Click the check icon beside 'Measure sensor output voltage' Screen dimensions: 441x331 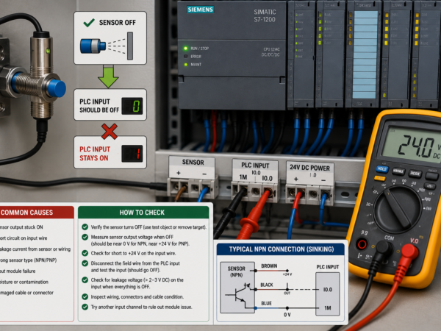coord(85,237)
